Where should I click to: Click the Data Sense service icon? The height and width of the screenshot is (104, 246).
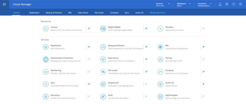click(x=103, y=60)
